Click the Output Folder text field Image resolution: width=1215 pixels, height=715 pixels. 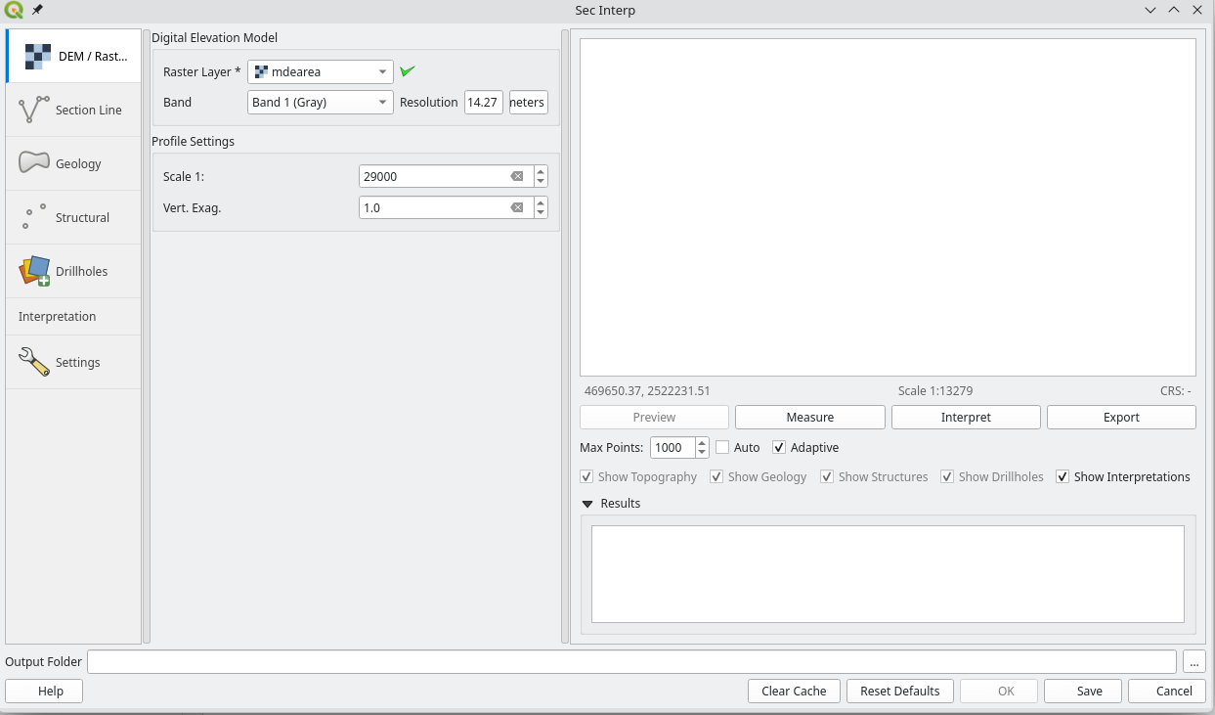pyautogui.click(x=630, y=662)
